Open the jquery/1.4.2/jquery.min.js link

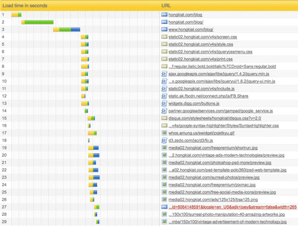[219, 74]
